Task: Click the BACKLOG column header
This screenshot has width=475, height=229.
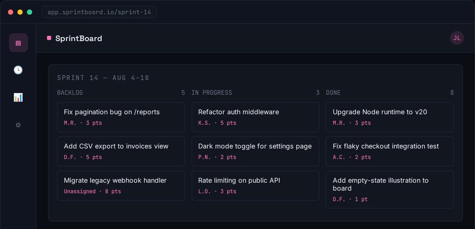Action: pos(70,93)
